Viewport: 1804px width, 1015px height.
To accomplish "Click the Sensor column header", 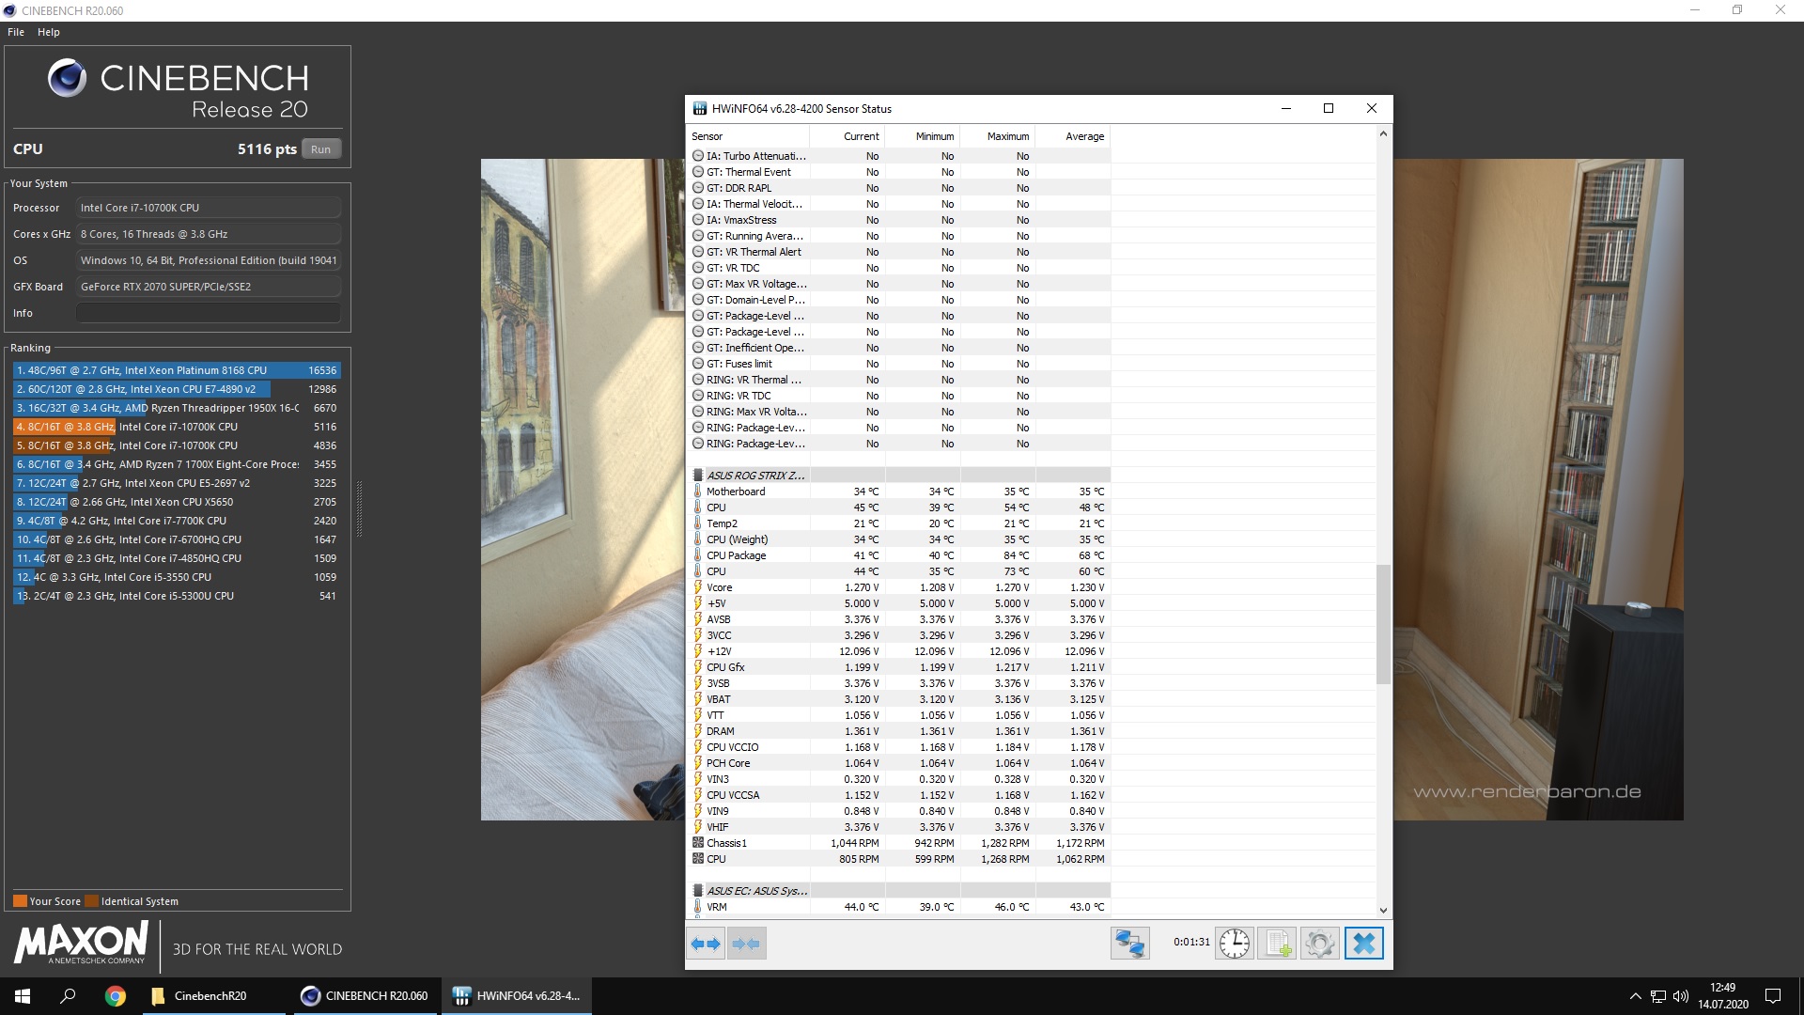I will 748,136.
